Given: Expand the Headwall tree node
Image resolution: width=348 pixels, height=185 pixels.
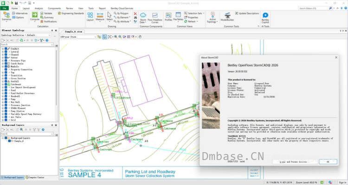Looking at the screenshot, I should [3, 96].
